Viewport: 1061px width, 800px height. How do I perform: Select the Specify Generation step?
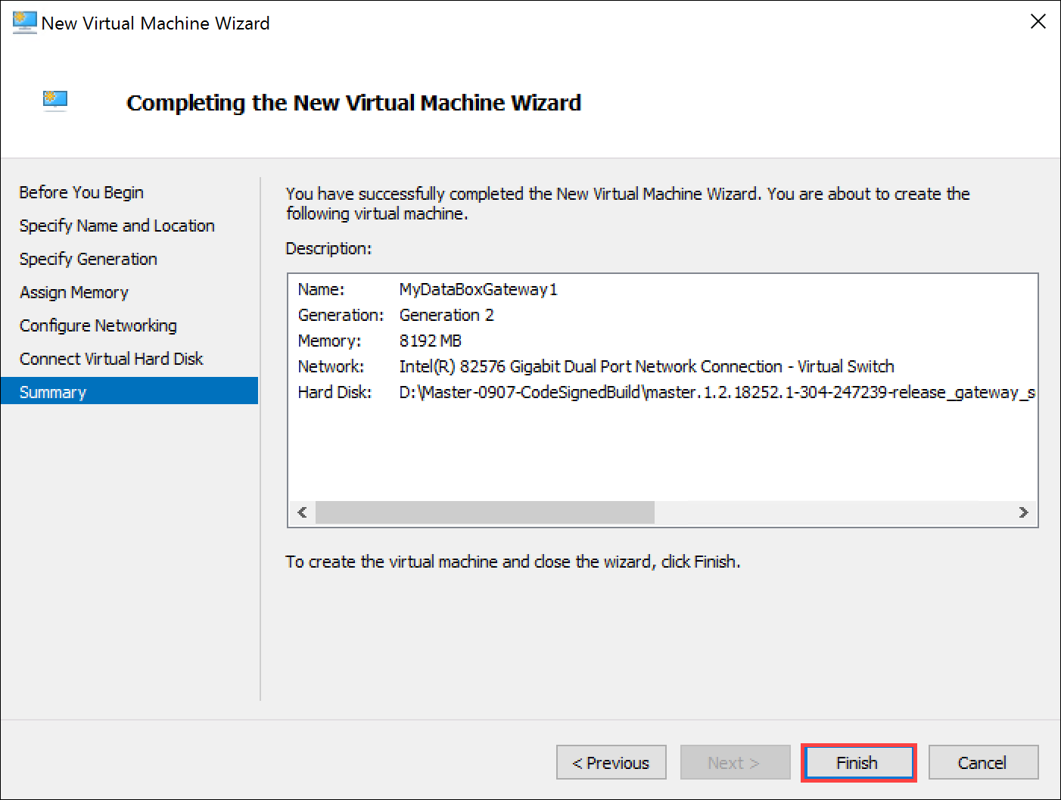coord(89,259)
